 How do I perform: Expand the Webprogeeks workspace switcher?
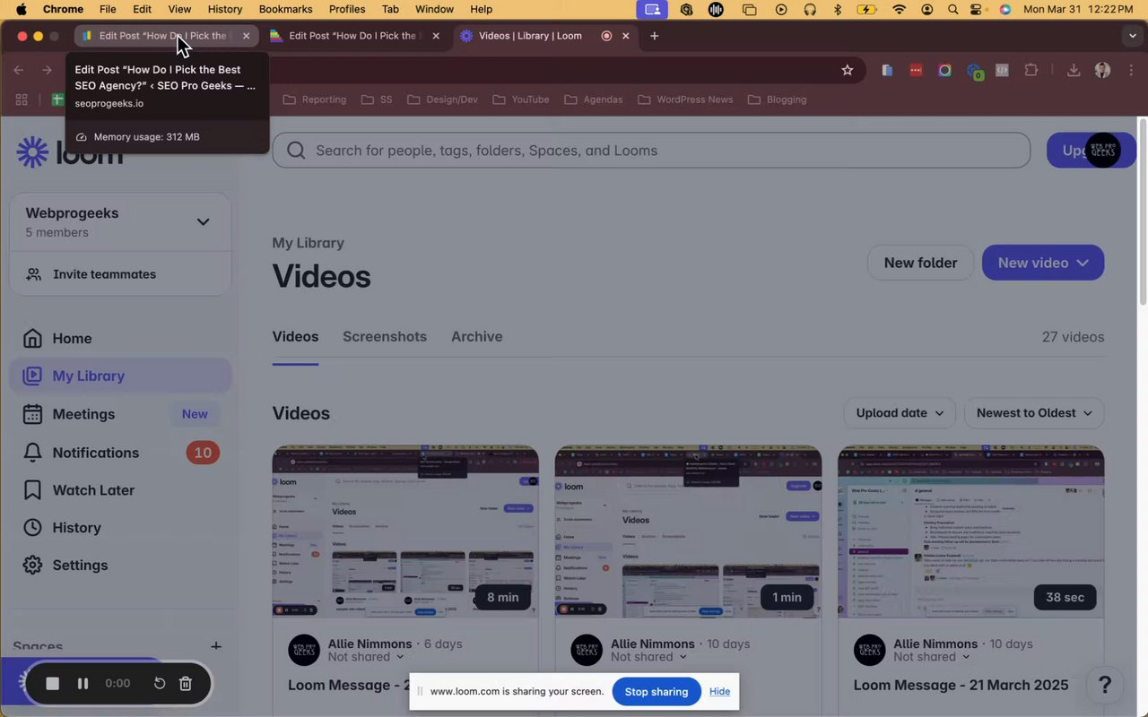pyautogui.click(x=203, y=221)
